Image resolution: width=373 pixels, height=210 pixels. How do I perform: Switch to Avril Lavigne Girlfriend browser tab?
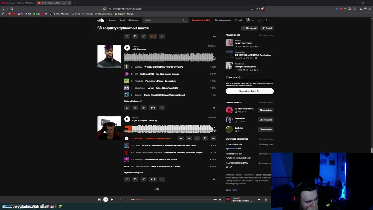18,3
